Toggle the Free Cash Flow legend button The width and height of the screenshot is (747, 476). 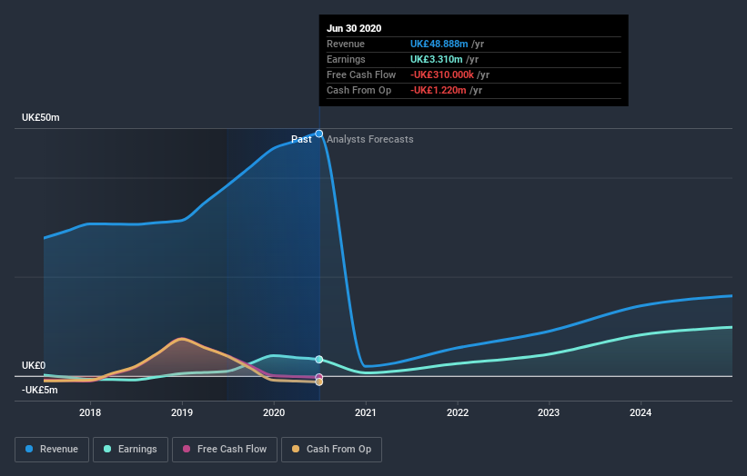click(x=225, y=450)
